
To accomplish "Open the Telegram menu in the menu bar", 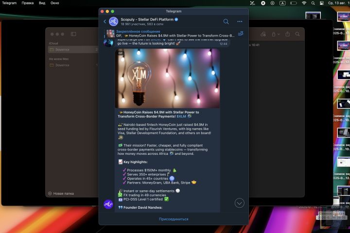I will point(9,3).
